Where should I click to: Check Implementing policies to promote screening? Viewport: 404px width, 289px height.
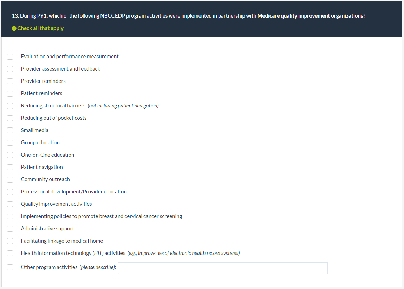pyautogui.click(x=10, y=216)
